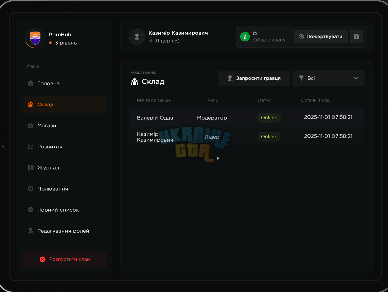The height and width of the screenshot is (292, 388).
Task: Click the user-gear icon beside Редагування ролей
Action: click(31, 231)
